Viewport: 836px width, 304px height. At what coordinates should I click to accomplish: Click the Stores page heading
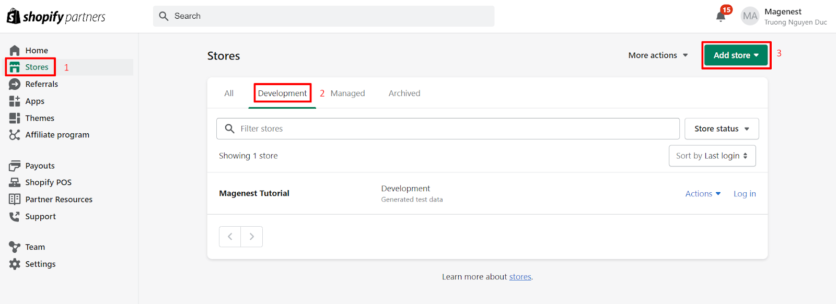click(x=224, y=56)
